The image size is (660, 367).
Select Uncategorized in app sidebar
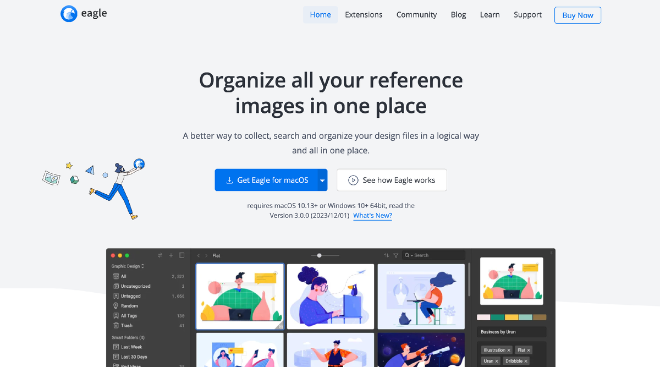[148, 286]
